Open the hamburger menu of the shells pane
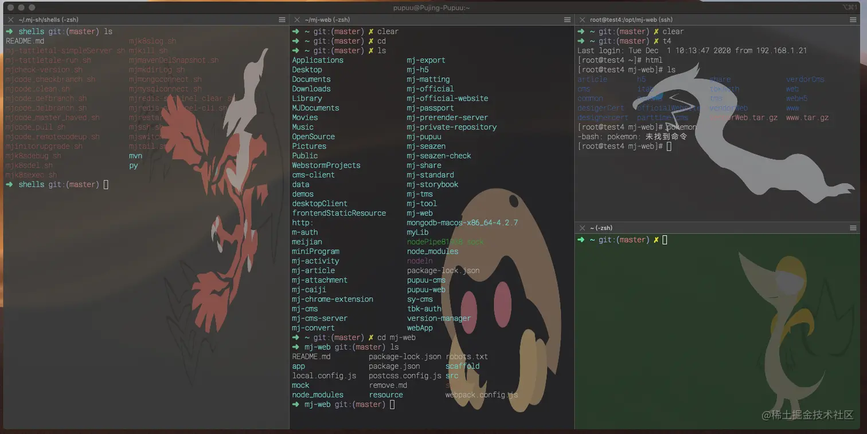The height and width of the screenshot is (434, 867). (x=282, y=20)
